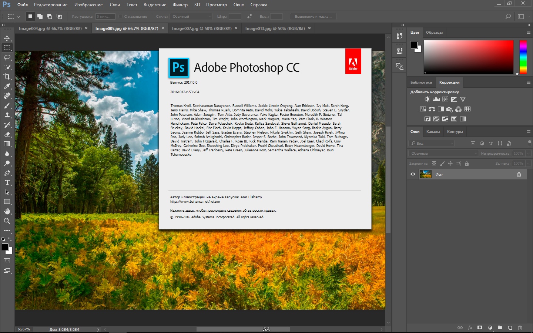Image resolution: width=533 pixels, height=333 pixels.
Task: Select the Move tool
Action: point(7,38)
